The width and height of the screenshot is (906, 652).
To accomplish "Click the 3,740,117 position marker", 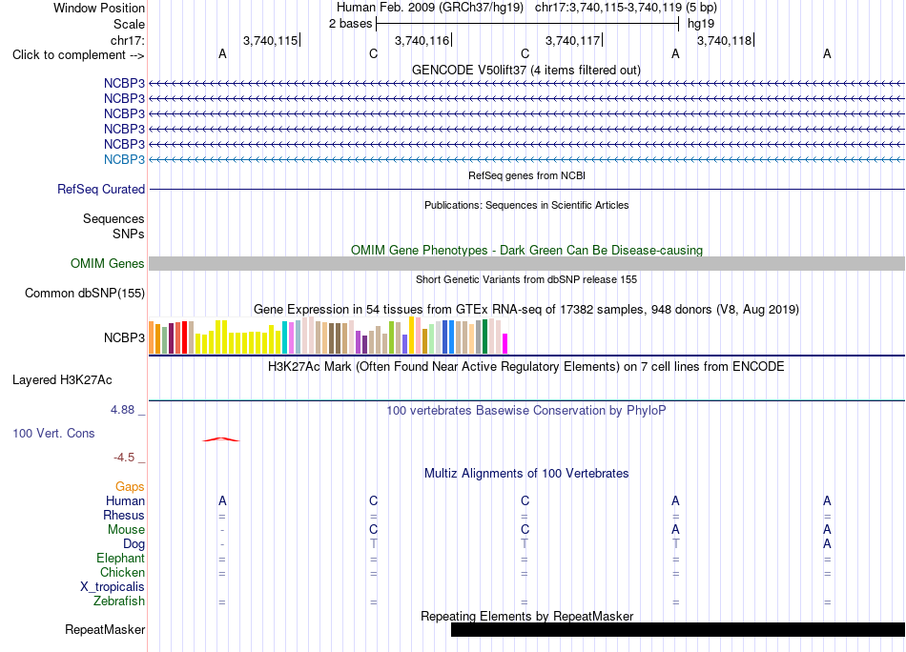I will (x=572, y=40).
